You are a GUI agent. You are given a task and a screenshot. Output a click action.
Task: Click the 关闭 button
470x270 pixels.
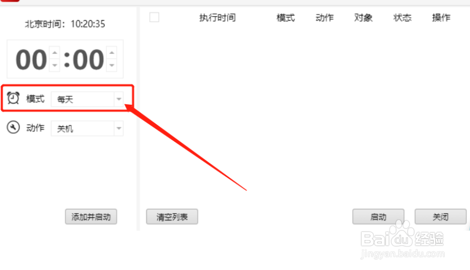pyautogui.click(x=441, y=217)
